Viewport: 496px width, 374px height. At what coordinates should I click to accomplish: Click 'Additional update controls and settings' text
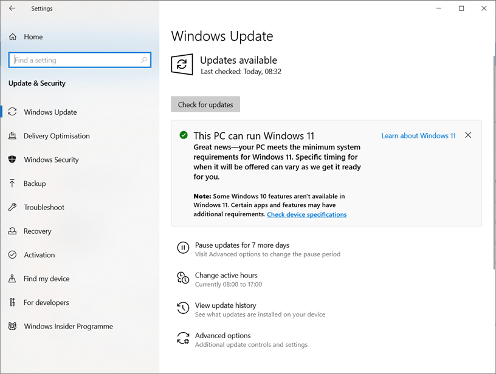[x=251, y=345]
